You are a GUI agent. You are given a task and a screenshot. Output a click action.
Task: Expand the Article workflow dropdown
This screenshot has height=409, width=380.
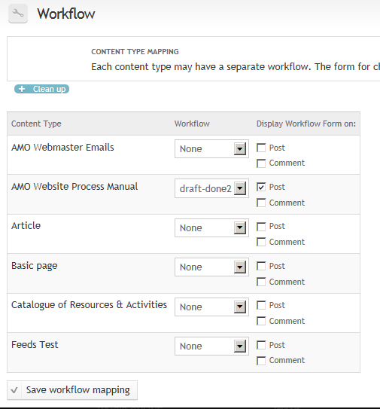(211, 227)
